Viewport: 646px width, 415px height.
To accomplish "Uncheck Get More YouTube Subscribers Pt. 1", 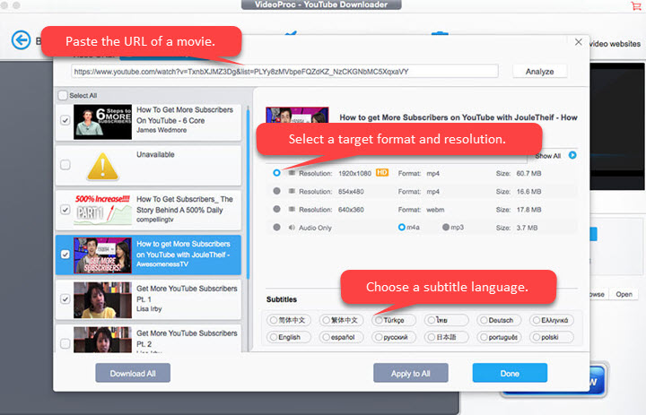I will (65, 298).
